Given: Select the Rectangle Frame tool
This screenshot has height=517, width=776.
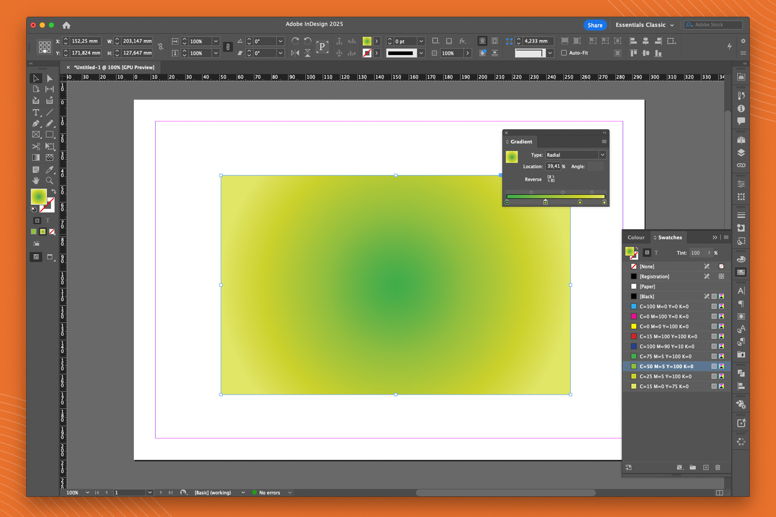Looking at the screenshot, I should click(36, 135).
